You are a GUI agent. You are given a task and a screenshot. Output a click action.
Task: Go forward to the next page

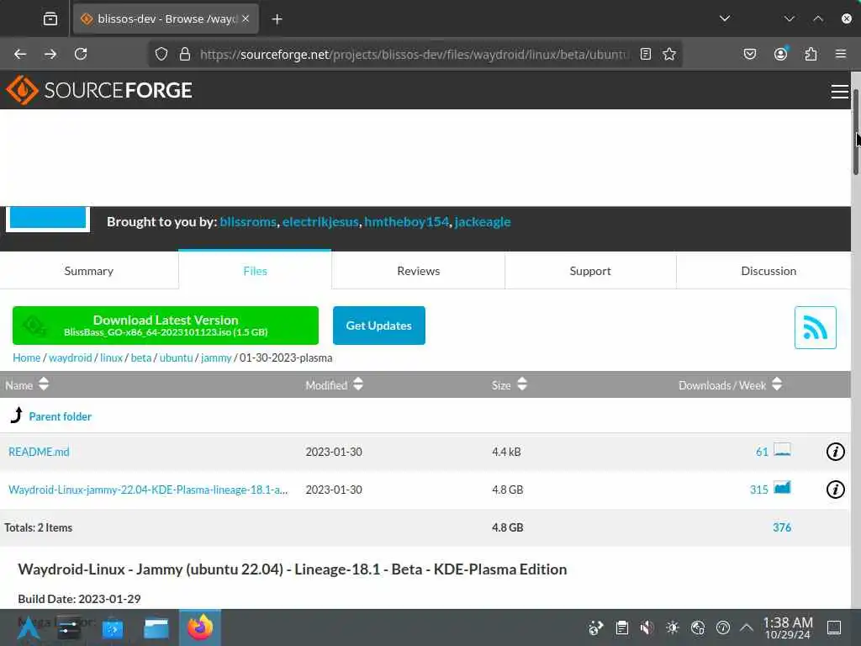[x=50, y=54]
